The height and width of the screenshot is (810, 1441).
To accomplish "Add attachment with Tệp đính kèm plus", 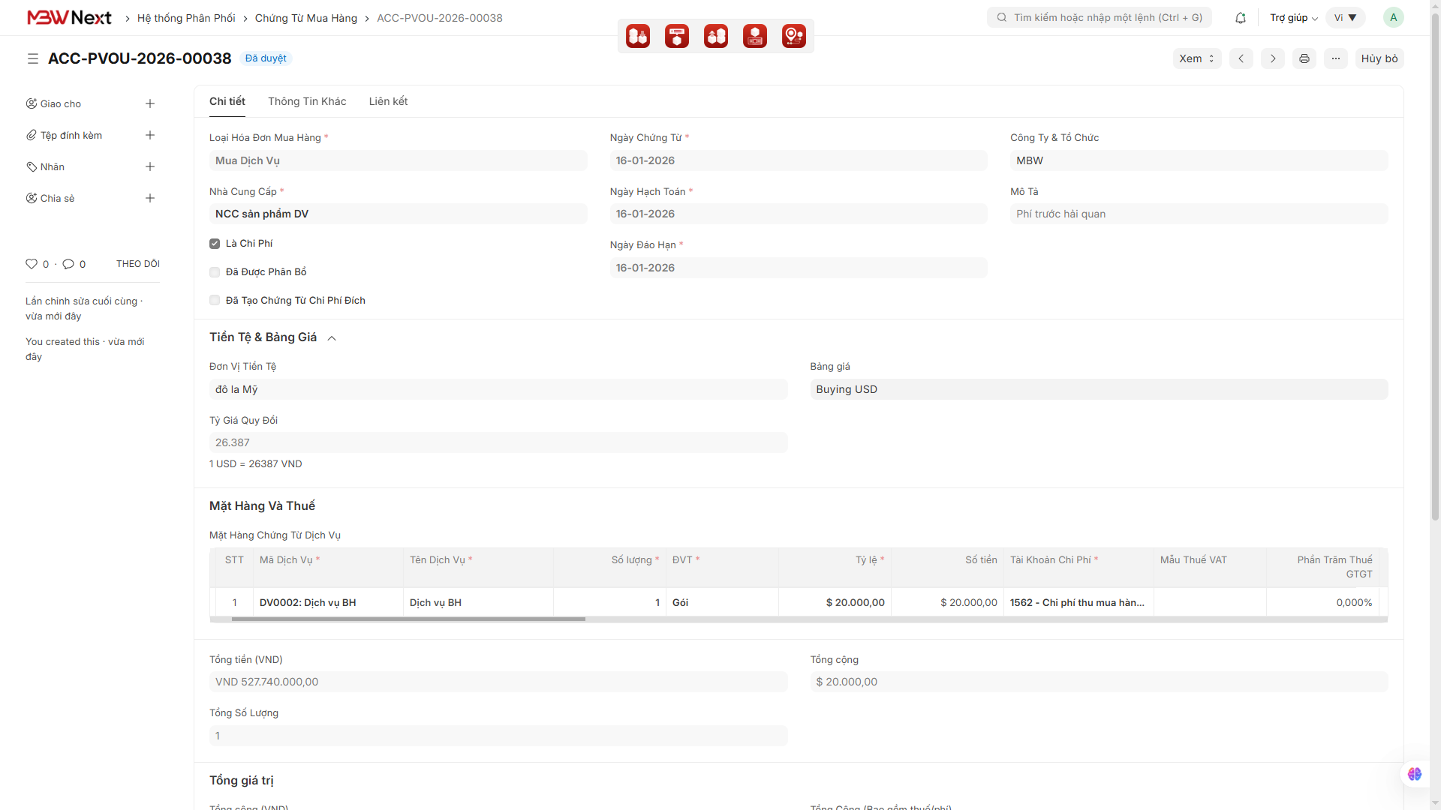I will (150, 135).
